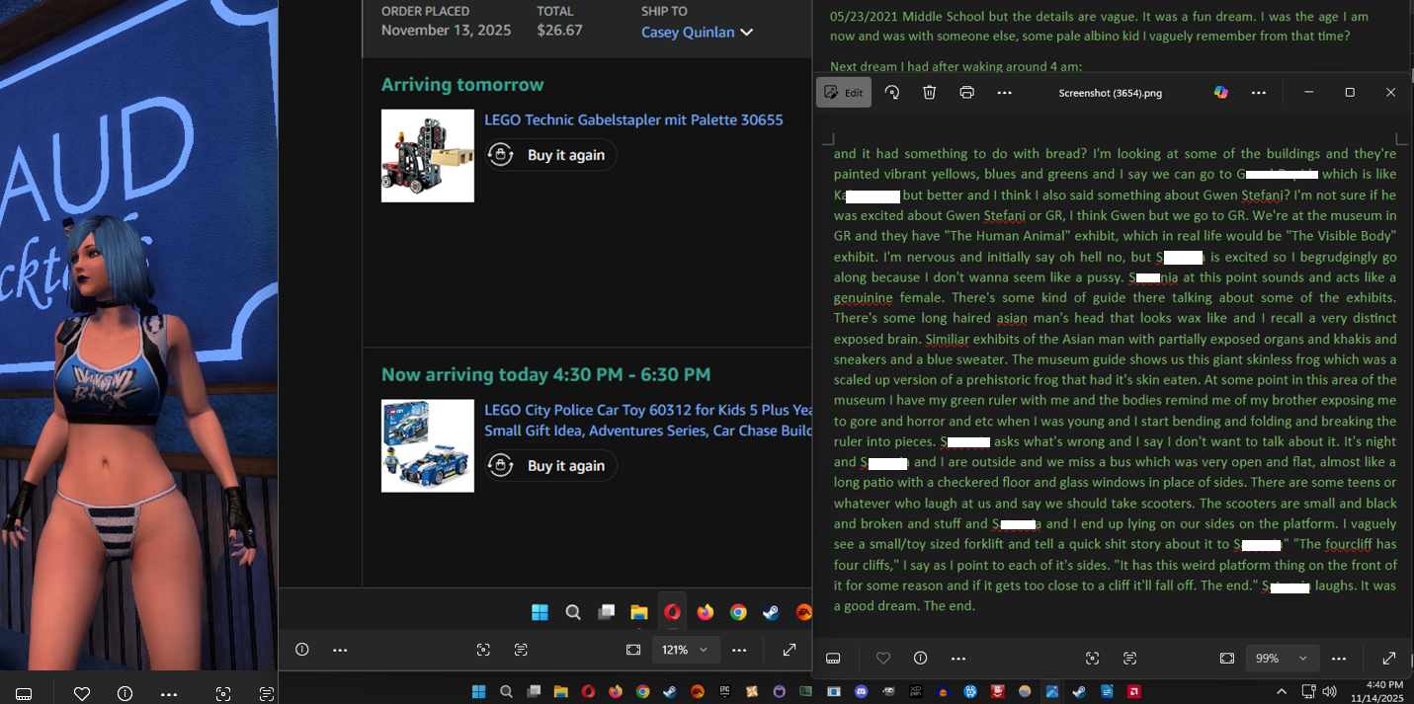This screenshot has width=1414, height=704.
Task: Fit image to window beside the 99% zoom
Action: [x=1227, y=659]
